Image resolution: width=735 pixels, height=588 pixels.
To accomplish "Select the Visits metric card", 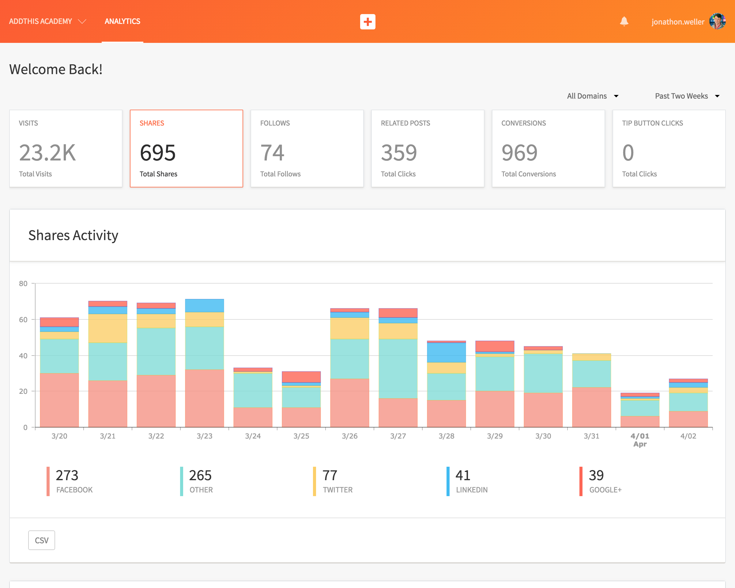I will point(66,148).
